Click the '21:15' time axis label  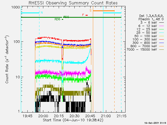tap(122, 116)
